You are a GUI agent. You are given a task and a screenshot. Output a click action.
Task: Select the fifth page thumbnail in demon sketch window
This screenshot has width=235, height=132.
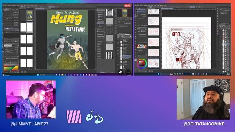(x=153, y=53)
